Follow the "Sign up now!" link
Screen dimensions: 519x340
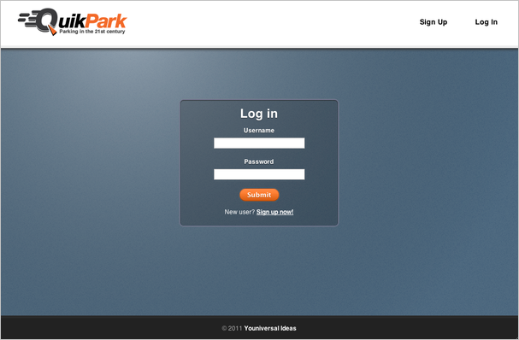(274, 212)
